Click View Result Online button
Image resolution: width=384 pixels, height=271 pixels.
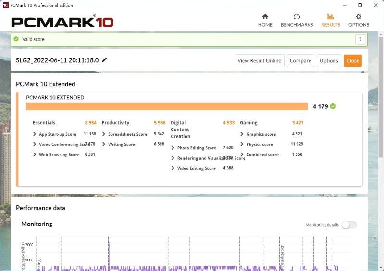[260, 60]
